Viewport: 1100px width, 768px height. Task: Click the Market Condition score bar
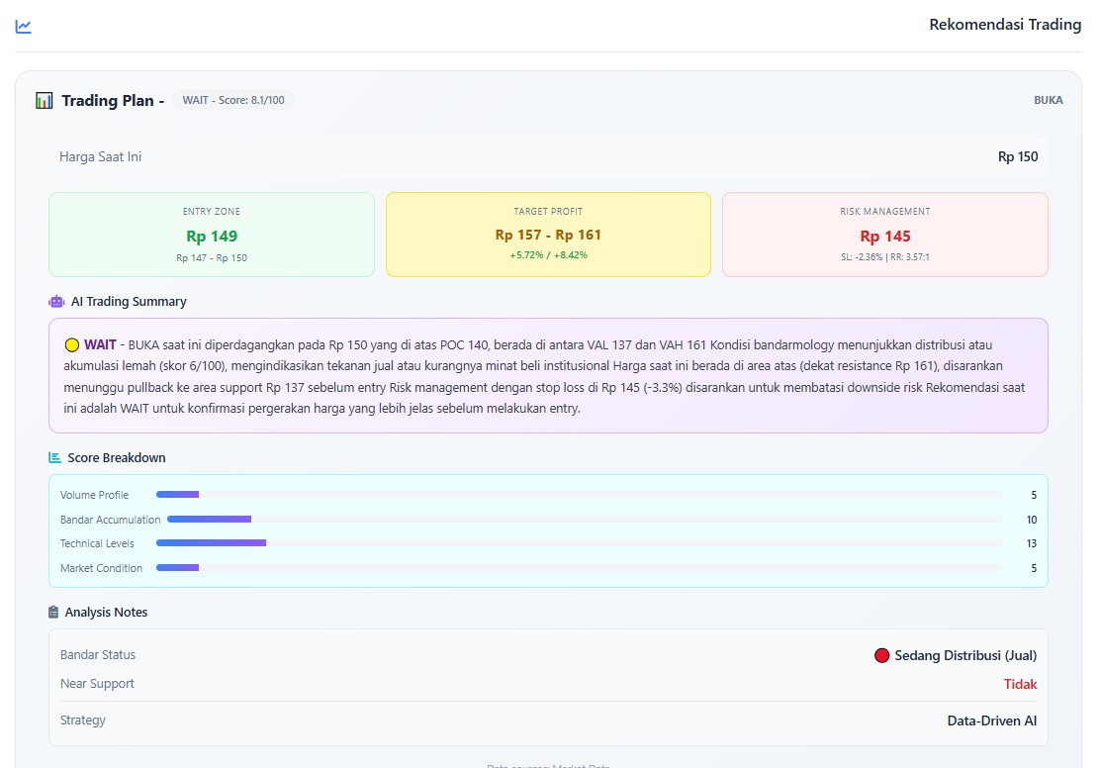pyautogui.click(x=579, y=568)
